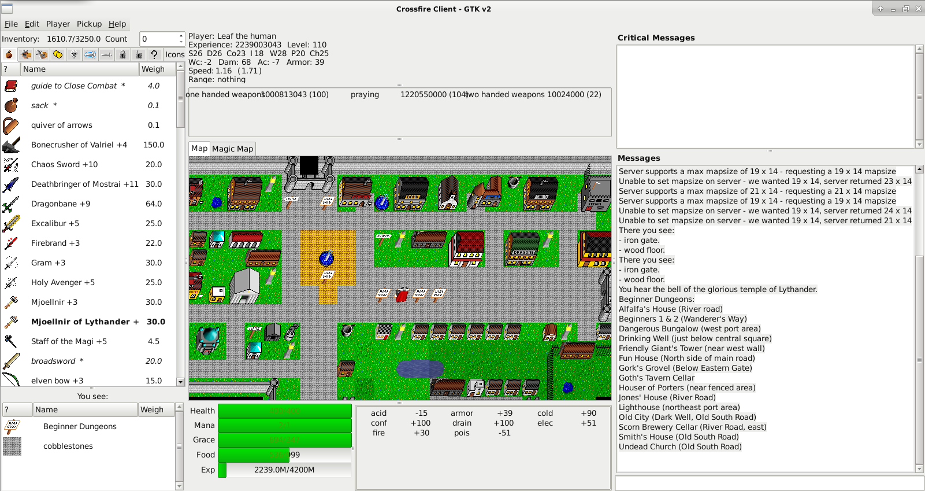Open the Pickup menu
This screenshot has height=491, width=925.
coord(89,24)
